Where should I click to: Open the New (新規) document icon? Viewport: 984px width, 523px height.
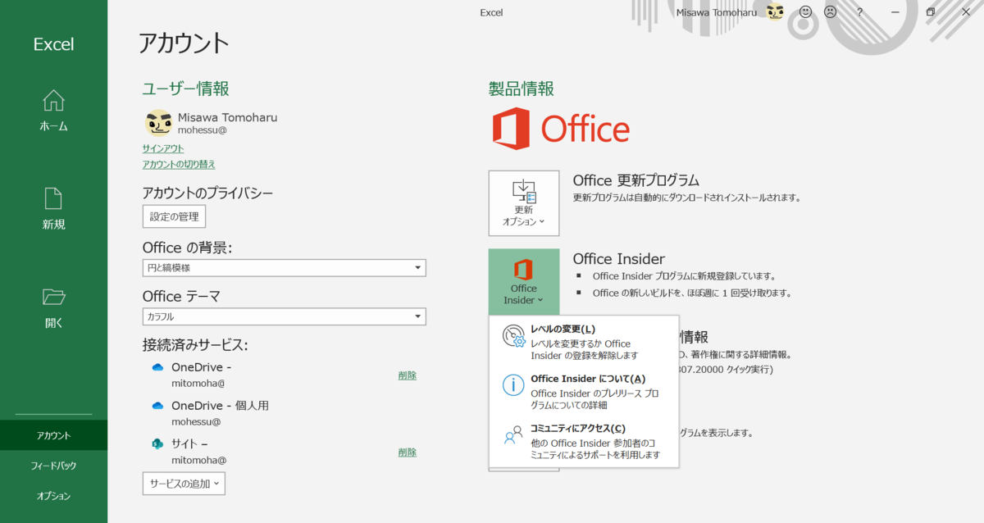53,199
